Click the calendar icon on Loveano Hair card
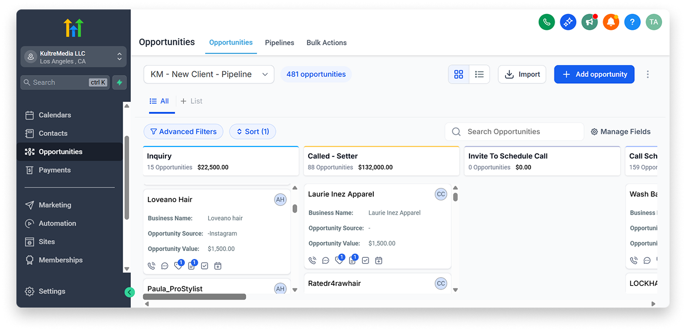 (218, 266)
